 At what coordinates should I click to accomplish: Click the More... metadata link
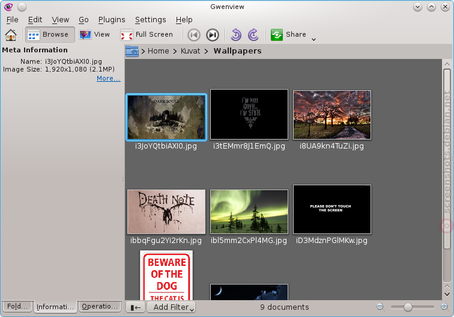pos(109,78)
